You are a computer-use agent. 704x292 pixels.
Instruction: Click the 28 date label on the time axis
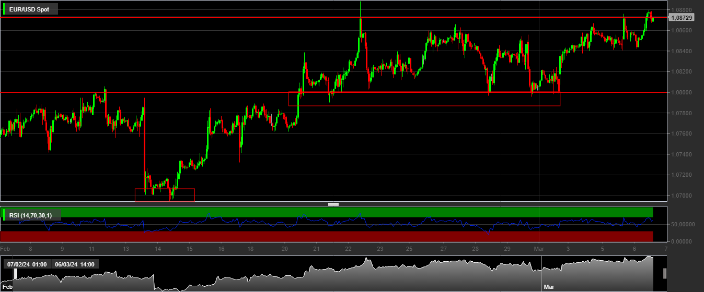pyautogui.click(x=475, y=249)
